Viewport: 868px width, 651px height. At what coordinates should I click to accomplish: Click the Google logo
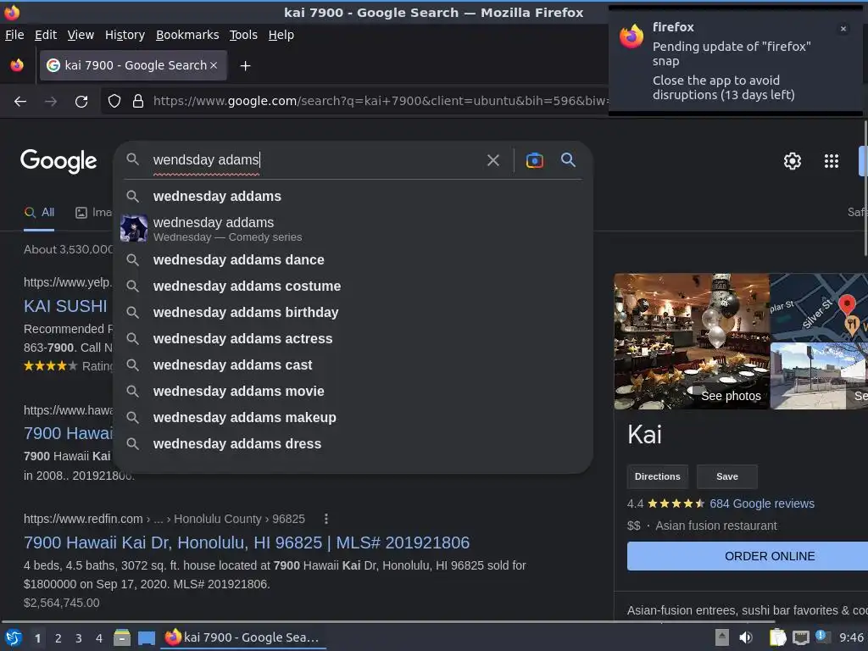coord(58,161)
